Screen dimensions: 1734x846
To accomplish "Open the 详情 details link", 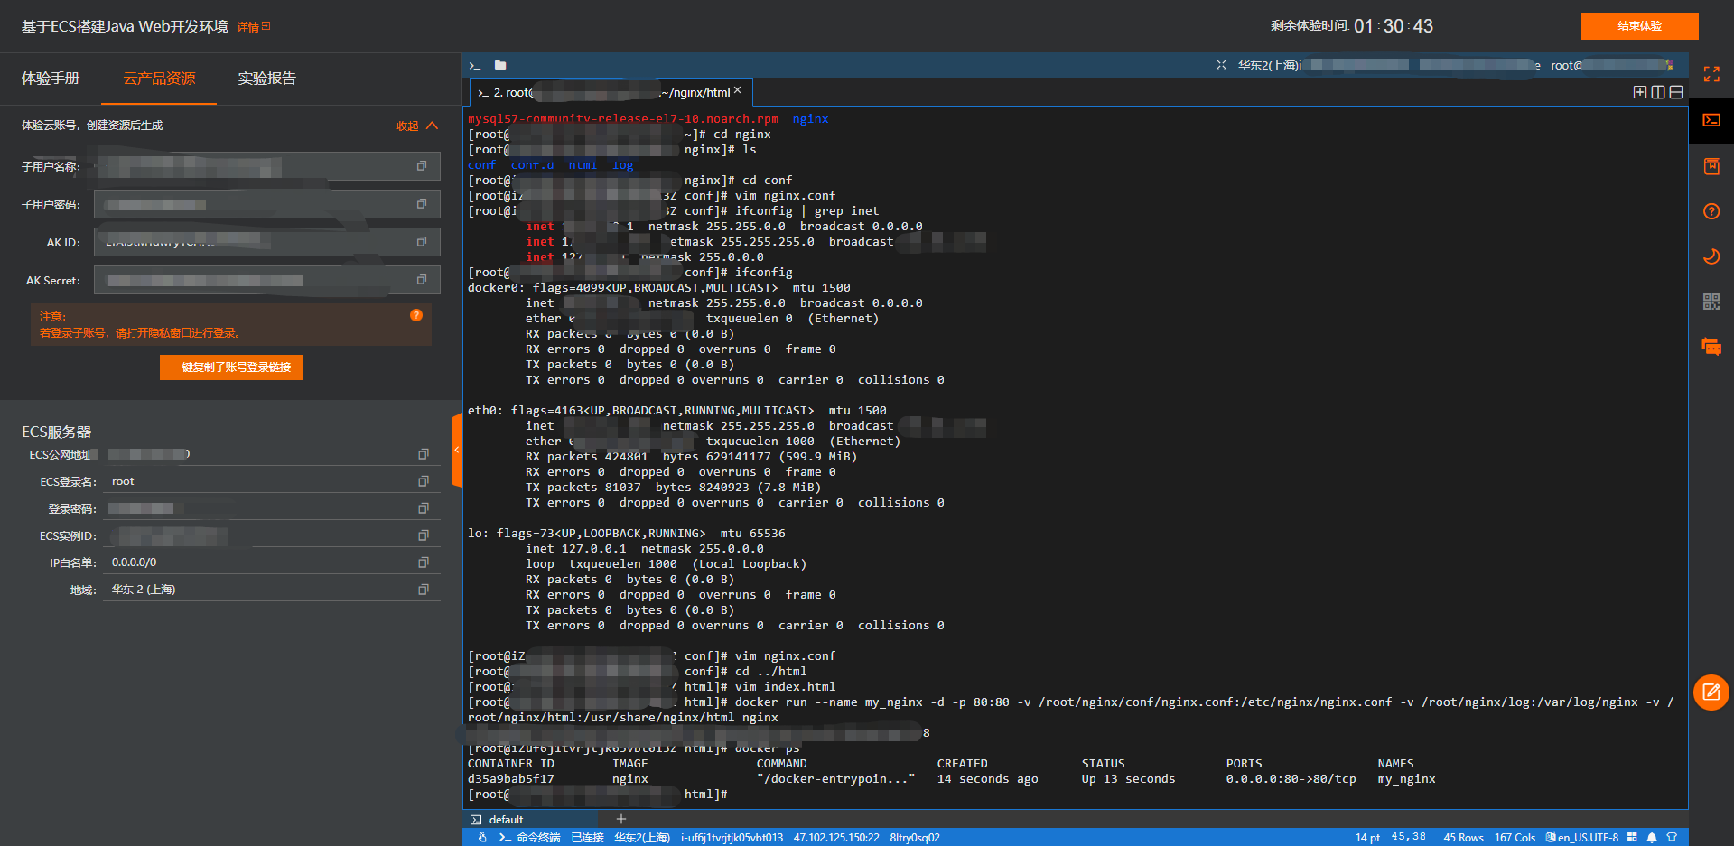I will [x=254, y=27].
